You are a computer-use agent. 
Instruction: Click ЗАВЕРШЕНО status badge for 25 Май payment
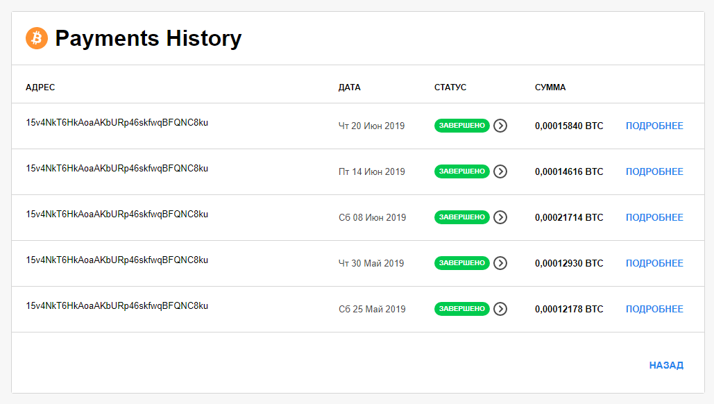[461, 309]
